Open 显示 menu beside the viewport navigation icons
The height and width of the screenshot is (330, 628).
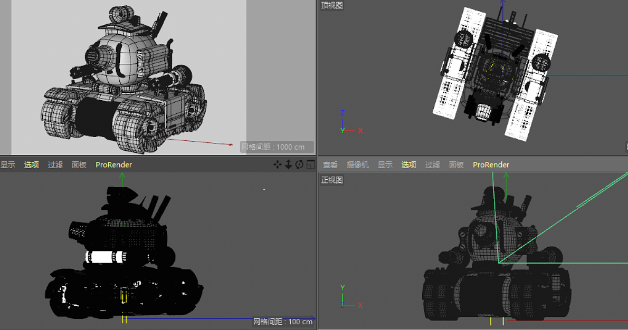click(x=7, y=165)
